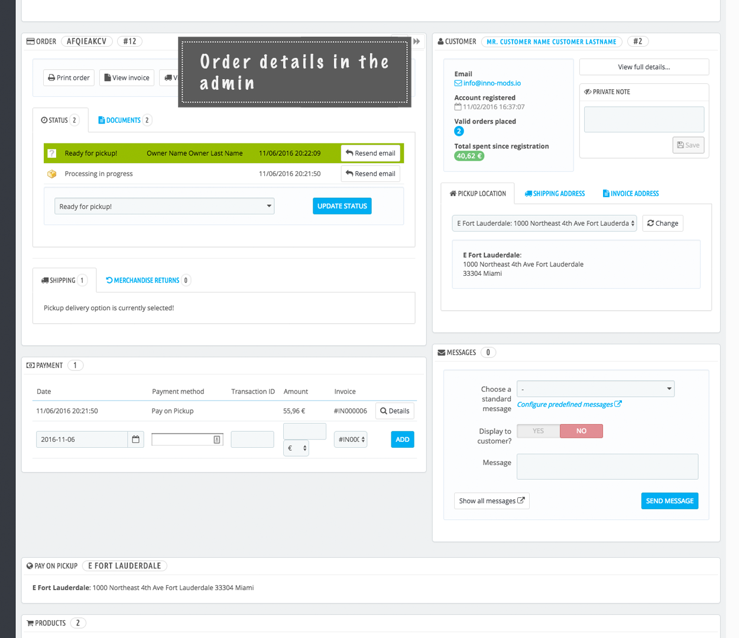Click the Message text area
The width and height of the screenshot is (739, 638).
607,467
